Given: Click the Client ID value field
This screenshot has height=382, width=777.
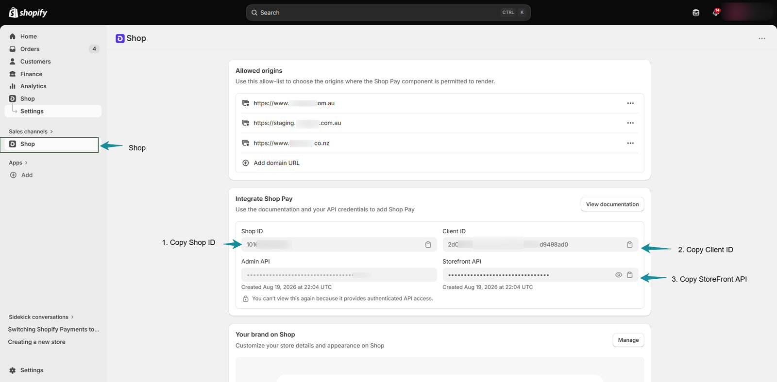Looking at the screenshot, I should [541, 245].
